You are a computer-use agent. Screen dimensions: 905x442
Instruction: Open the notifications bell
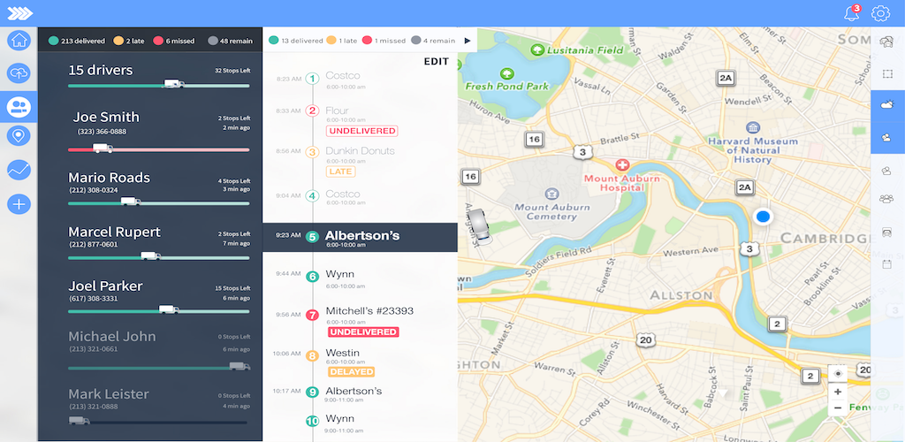[852, 12]
